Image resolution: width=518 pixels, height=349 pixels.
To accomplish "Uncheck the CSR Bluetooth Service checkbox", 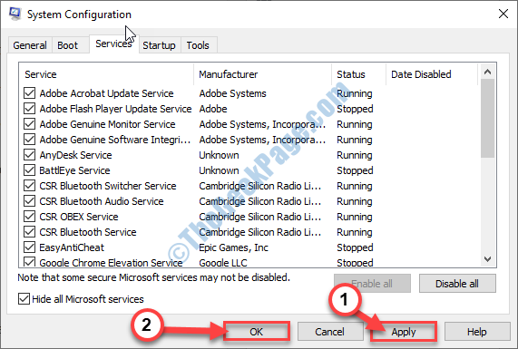I will click(29, 232).
